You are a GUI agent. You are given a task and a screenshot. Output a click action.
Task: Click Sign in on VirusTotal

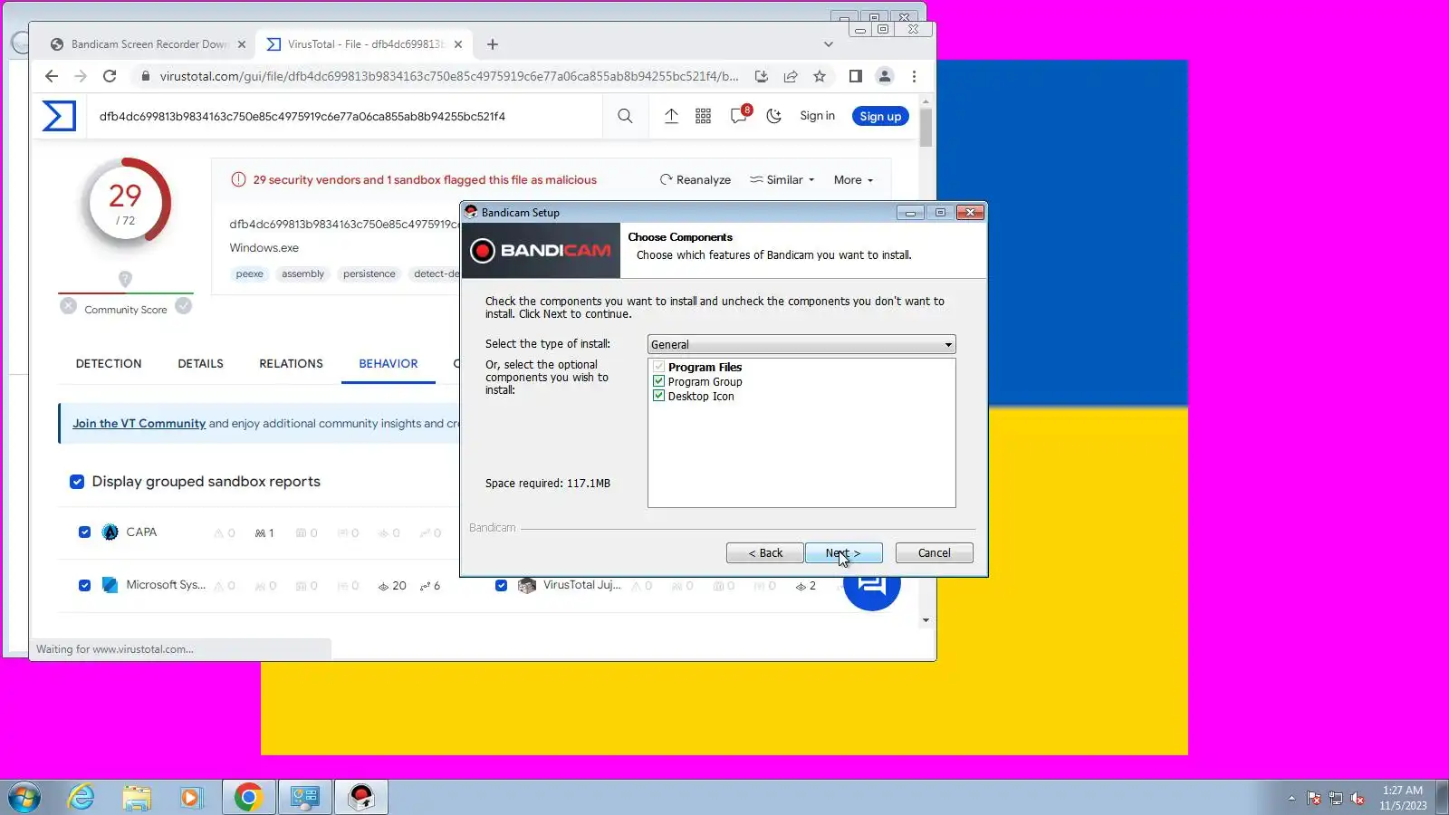pos(817,116)
